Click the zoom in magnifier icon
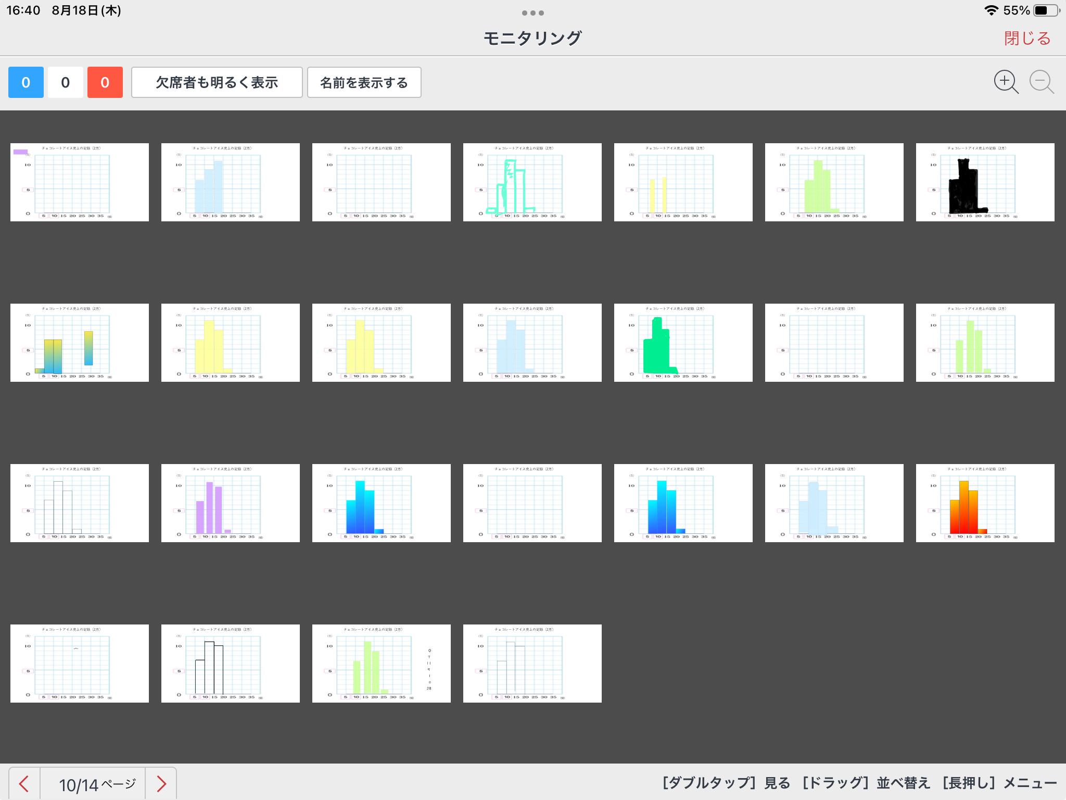This screenshot has width=1066, height=800. (1005, 82)
